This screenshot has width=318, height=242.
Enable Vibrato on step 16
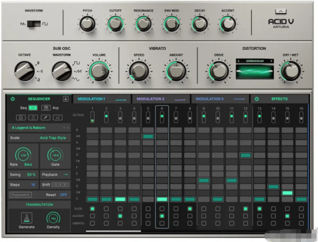(x=302, y=223)
